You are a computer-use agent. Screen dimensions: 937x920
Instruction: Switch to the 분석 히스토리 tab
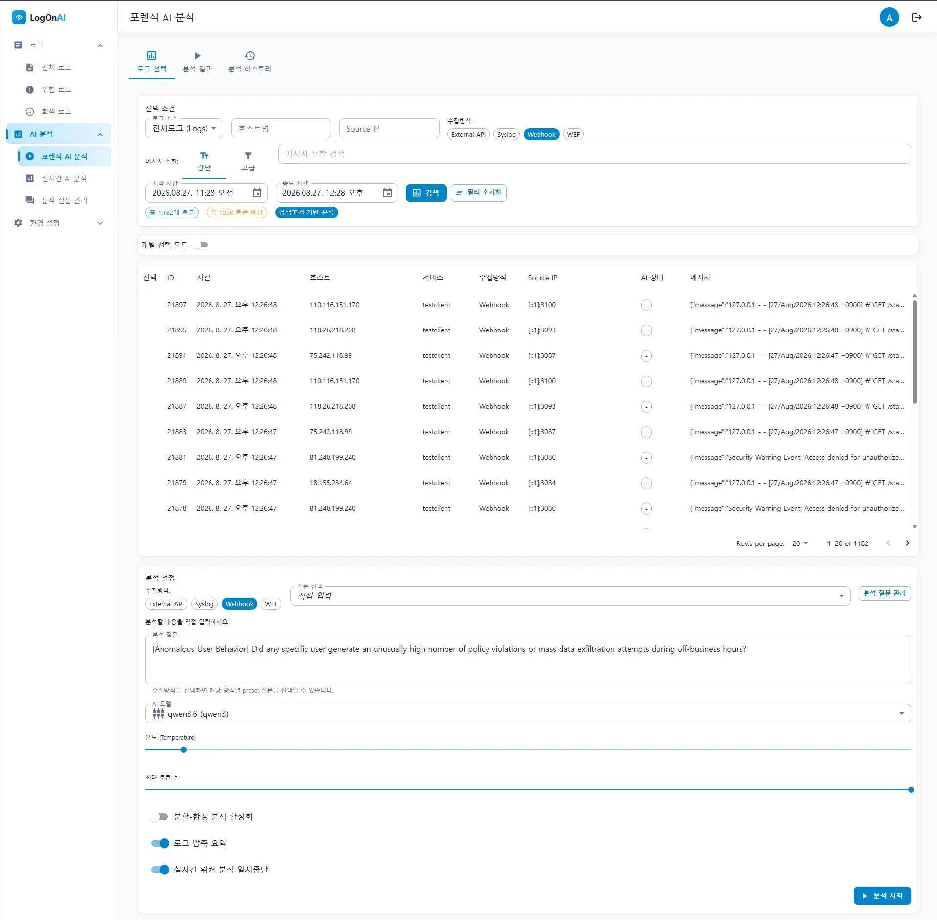point(250,62)
